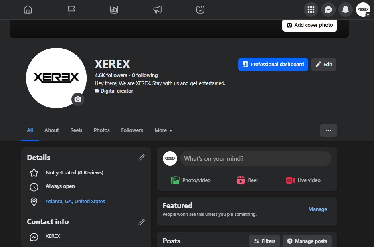
Task: Go to the Home feed icon
Action: (28, 10)
